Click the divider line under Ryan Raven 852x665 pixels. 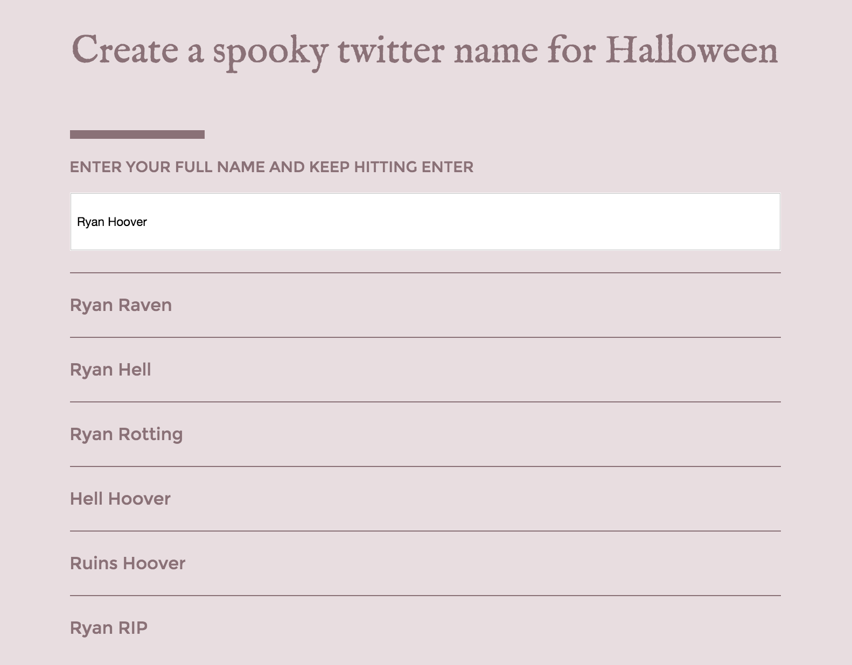pos(425,337)
